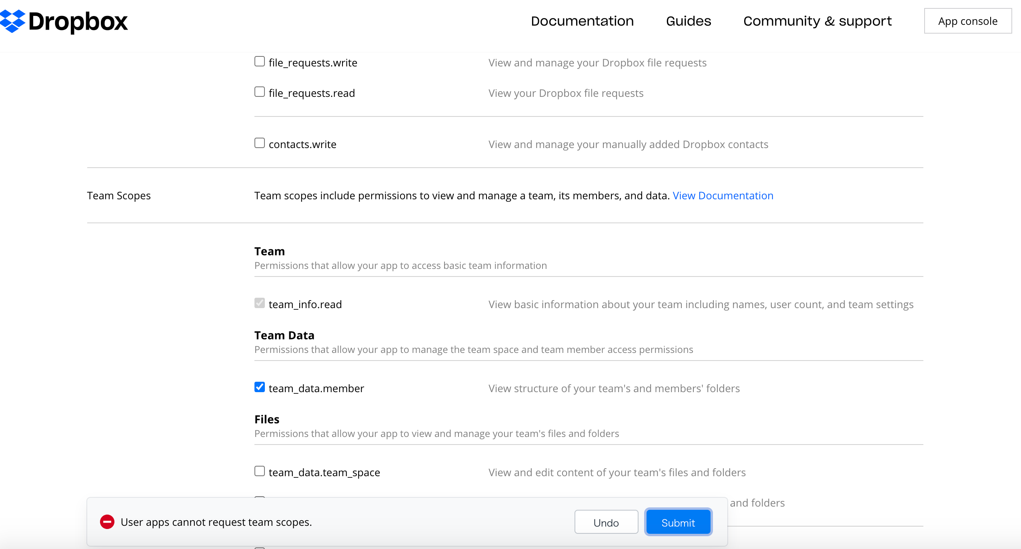The height and width of the screenshot is (549, 1021).
Task: Enable the team_data.team_space checkbox
Action: tap(260, 471)
